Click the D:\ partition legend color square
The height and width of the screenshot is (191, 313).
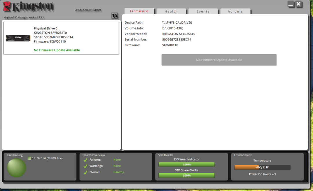click(29, 158)
